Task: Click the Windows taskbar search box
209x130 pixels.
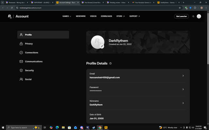Action: coord(24,127)
